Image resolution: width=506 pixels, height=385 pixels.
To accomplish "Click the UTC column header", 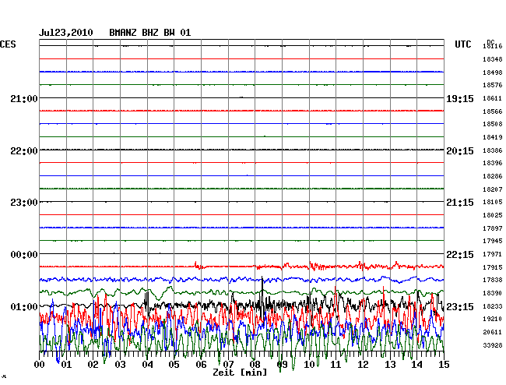I will pyautogui.click(x=462, y=44).
